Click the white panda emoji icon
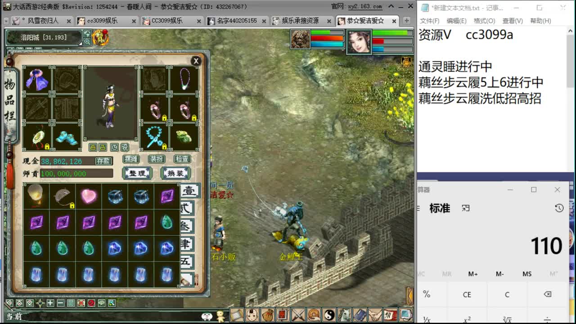The height and width of the screenshot is (324, 576). point(207,316)
